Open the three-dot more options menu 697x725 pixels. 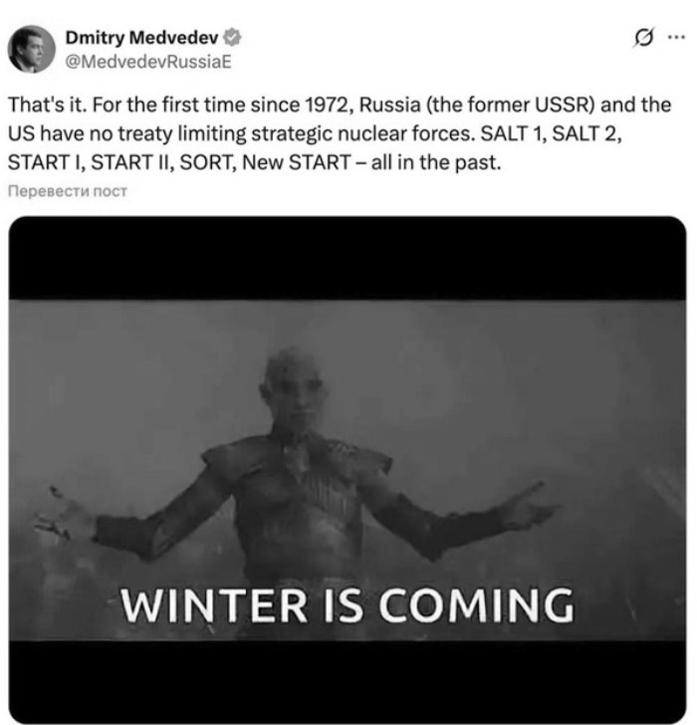[677, 38]
